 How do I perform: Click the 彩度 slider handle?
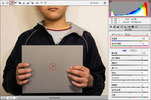(x=130, y=97)
